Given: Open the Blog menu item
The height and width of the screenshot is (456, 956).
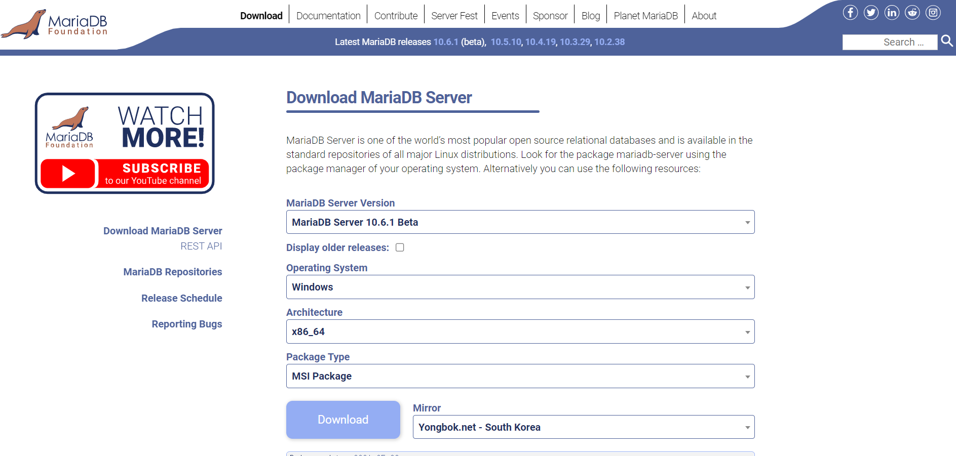Looking at the screenshot, I should click(591, 16).
